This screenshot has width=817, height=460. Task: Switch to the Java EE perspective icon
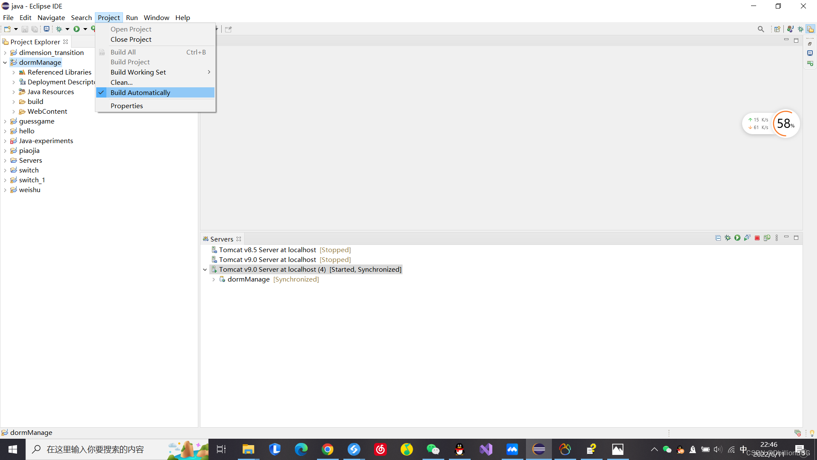coord(790,29)
